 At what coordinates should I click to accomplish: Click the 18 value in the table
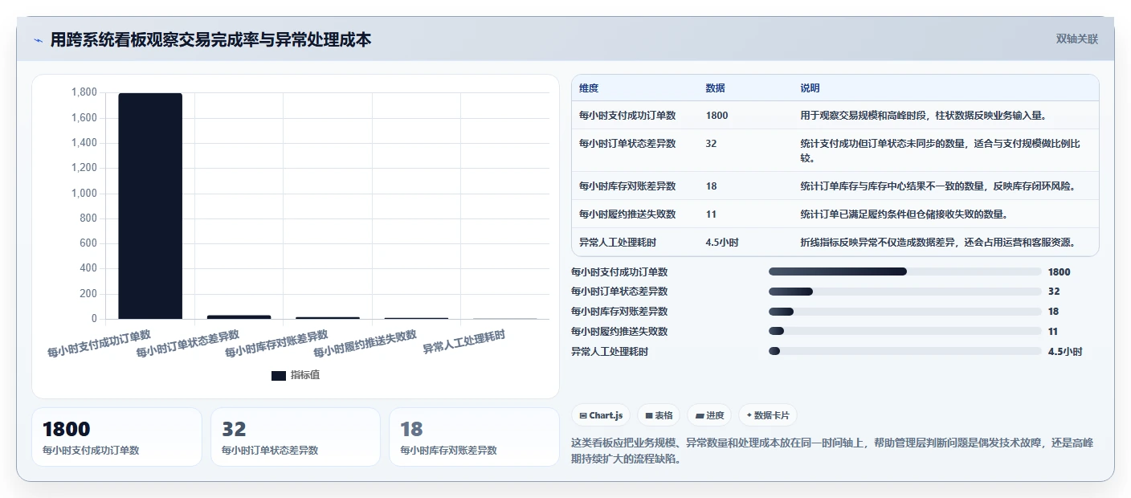(712, 186)
